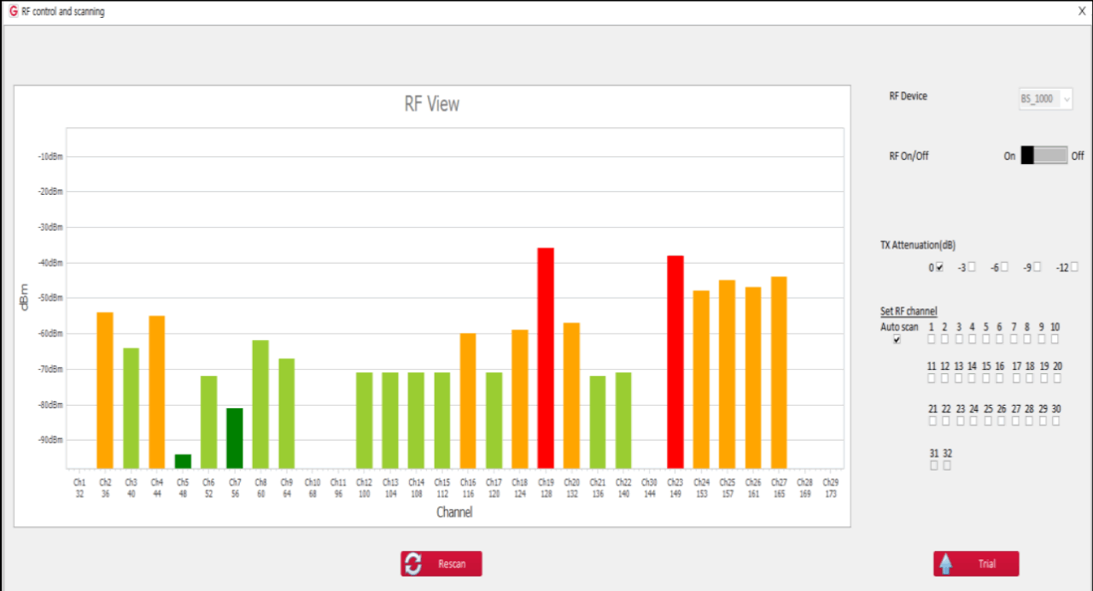Click the Trial up-arrow icon
Screen dimensions: 1093x591
[946, 565]
